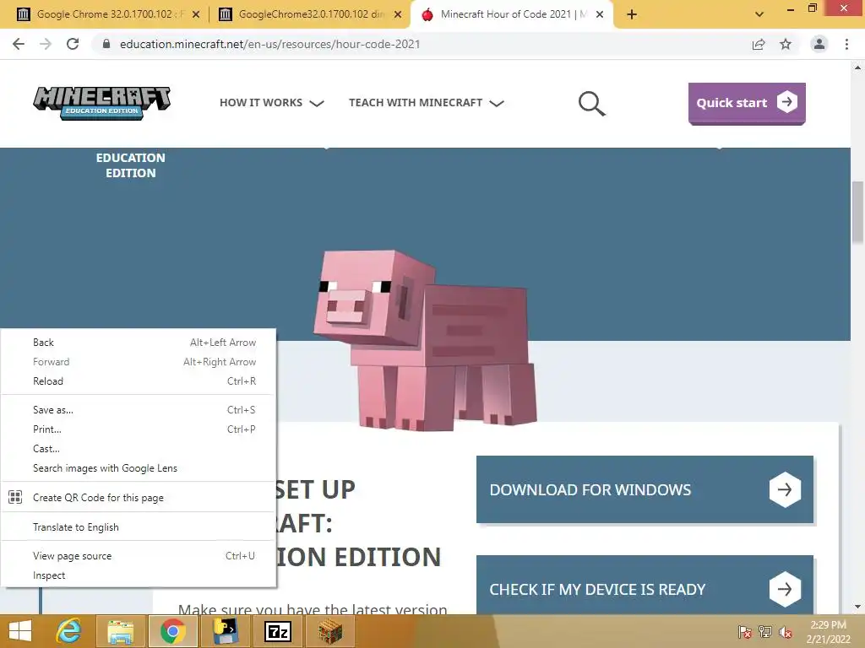
Task: Click the browser forward arrow
Action: pos(46,44)
